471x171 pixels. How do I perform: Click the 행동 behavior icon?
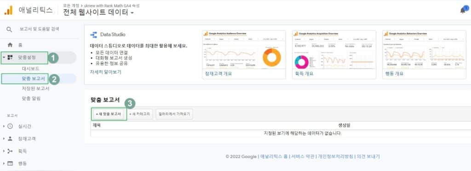coord(10,164)
